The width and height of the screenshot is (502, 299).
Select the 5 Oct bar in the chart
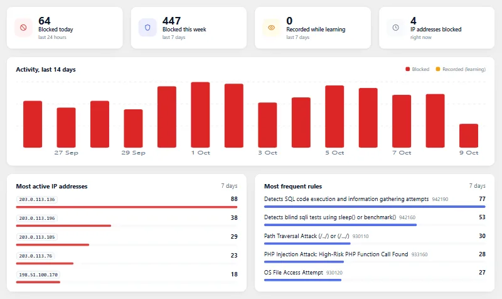(x=334, y=117)
